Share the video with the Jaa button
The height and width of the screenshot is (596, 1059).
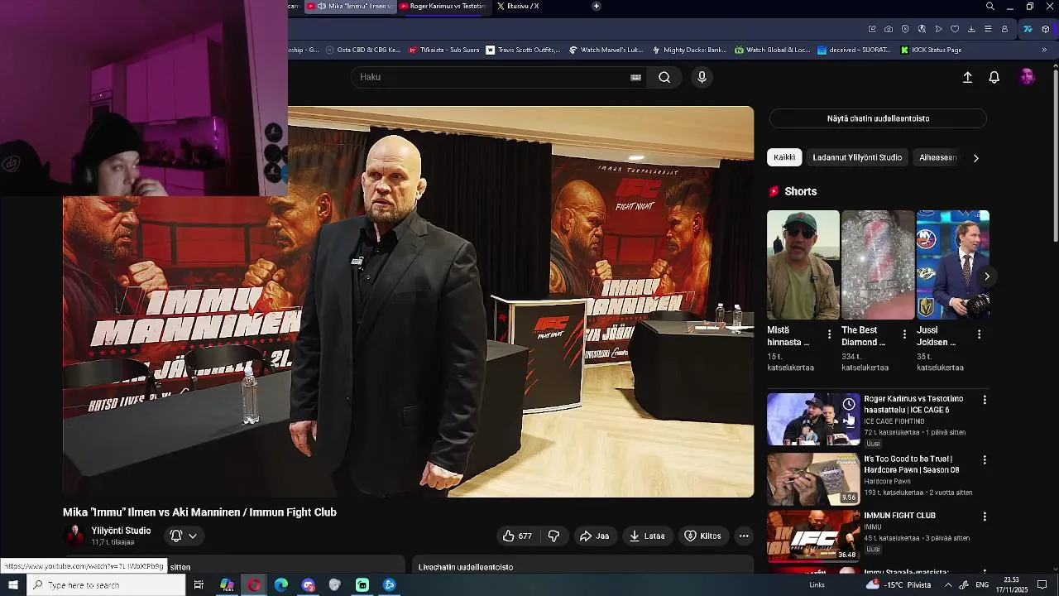(x=594, y=536)
